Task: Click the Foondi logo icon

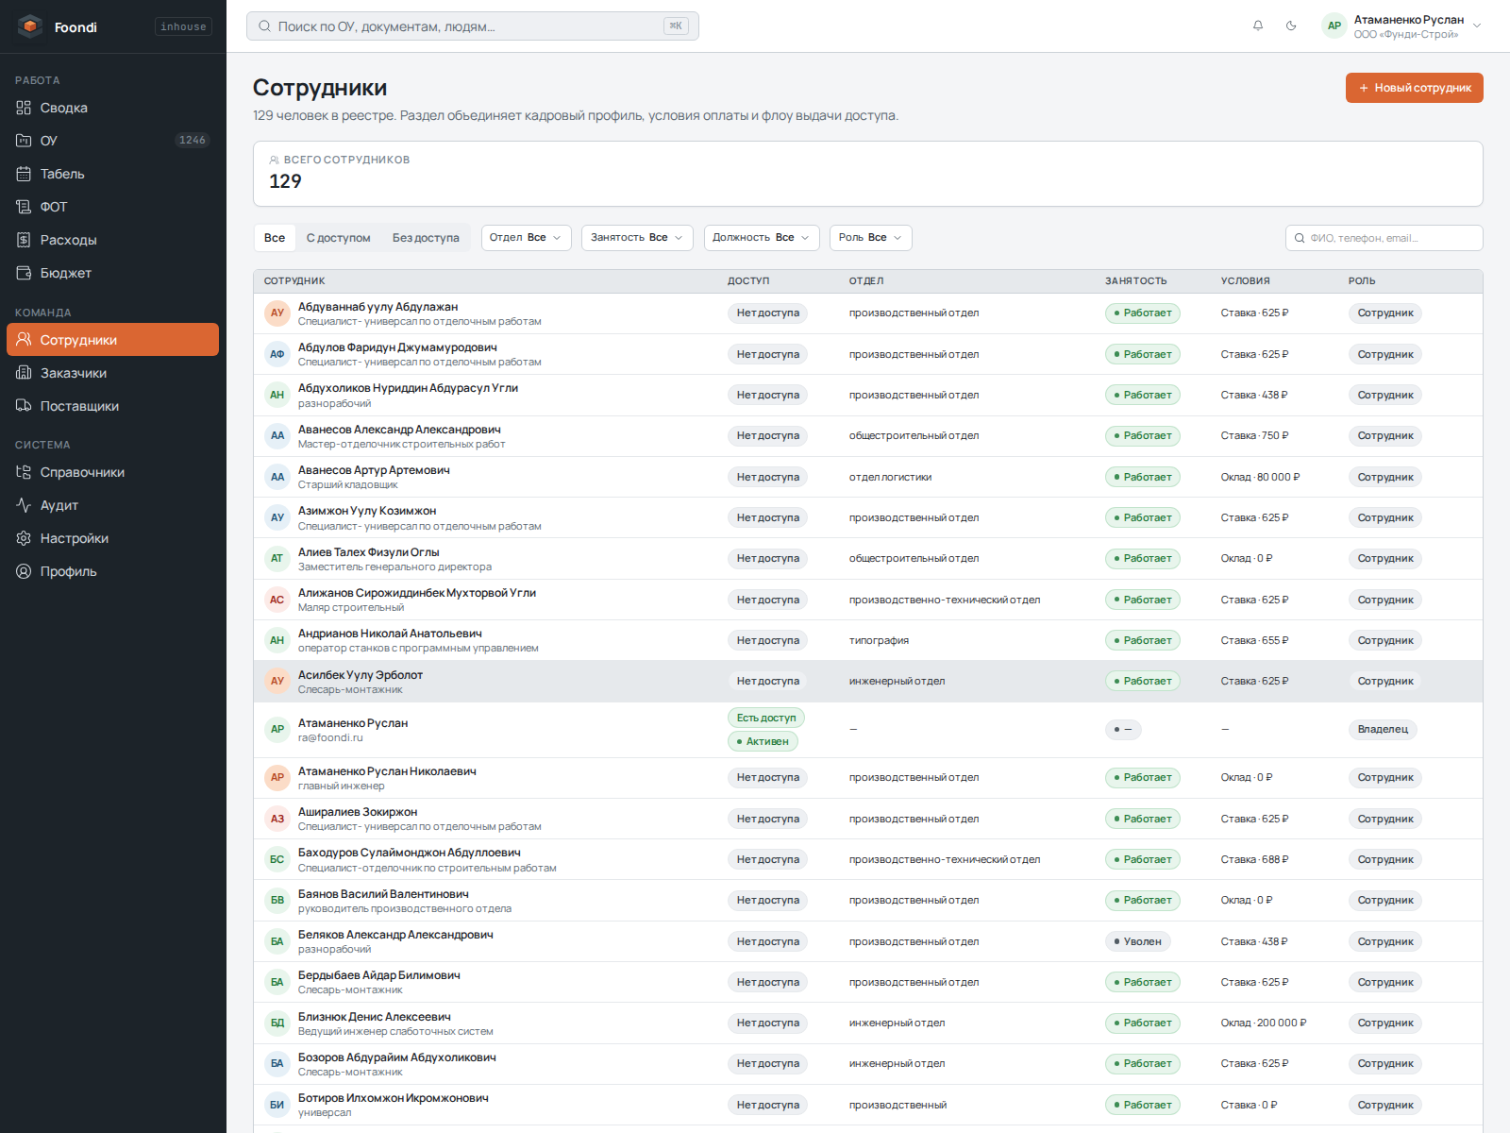Action: tap(30, 26)
